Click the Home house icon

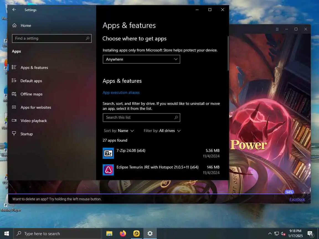14,25
